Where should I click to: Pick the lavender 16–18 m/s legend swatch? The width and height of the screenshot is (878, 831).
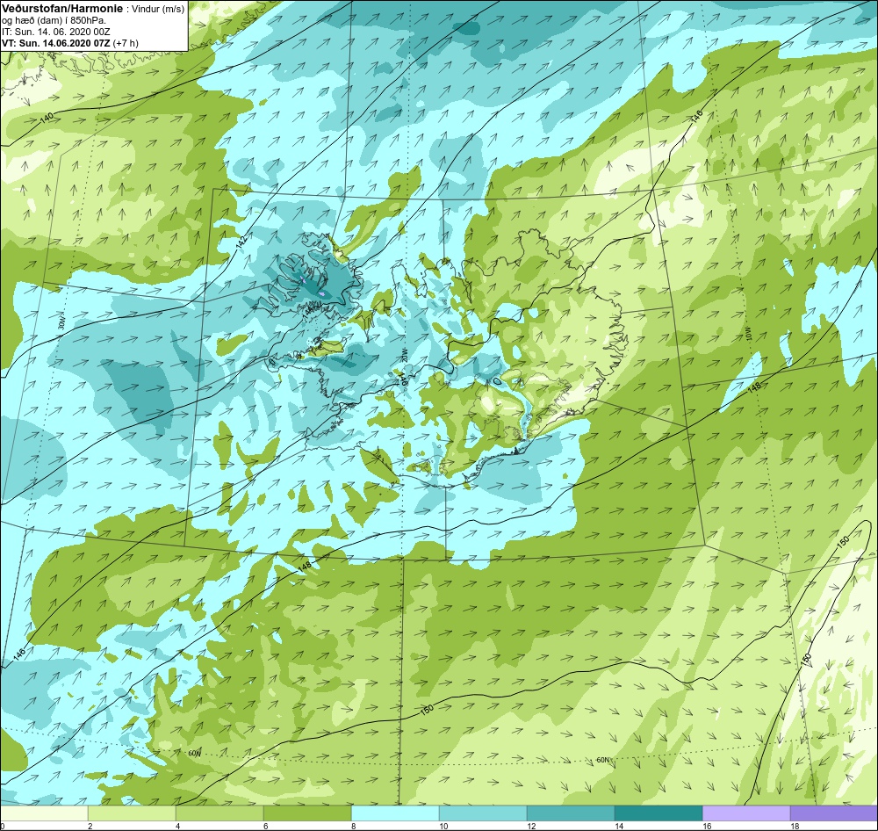[746, 813]
